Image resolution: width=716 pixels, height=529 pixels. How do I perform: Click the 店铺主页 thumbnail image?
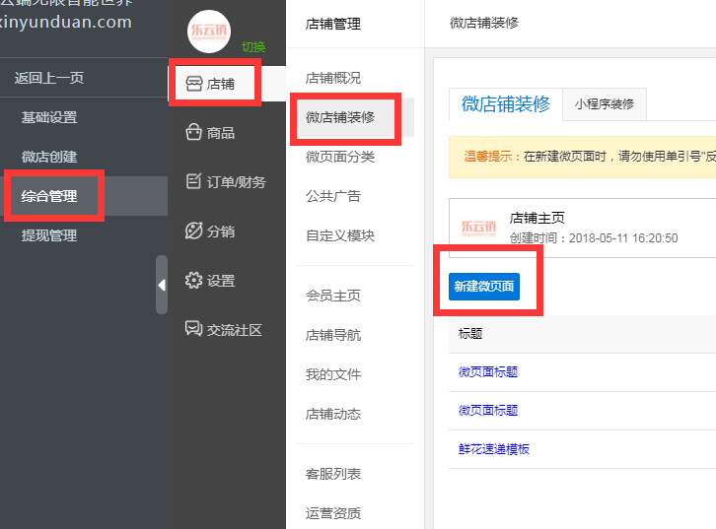coord(479,227)
